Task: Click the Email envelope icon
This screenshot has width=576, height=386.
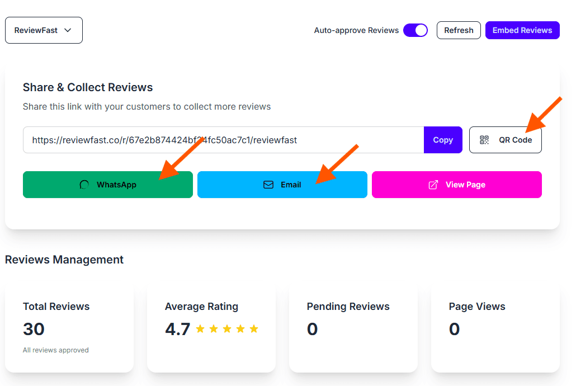Action: [x=268, y=185]
